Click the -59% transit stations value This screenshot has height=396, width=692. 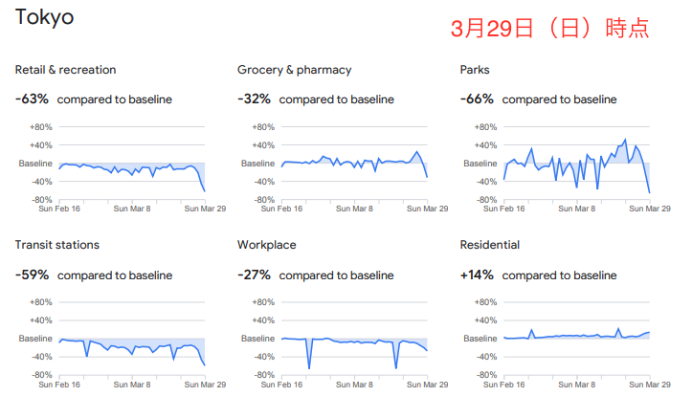(x=32, y=275)
